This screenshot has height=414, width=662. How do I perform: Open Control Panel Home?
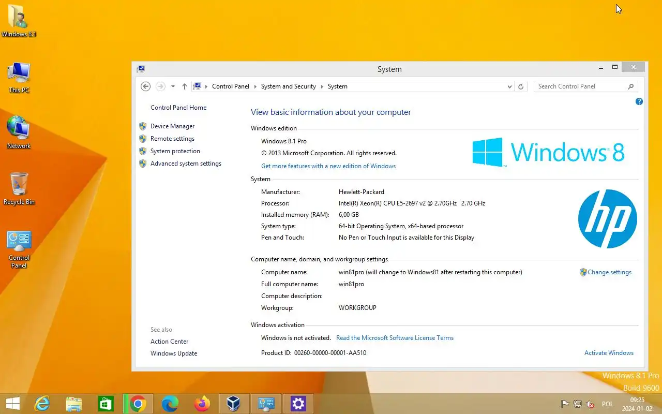(x=178, y=108)
